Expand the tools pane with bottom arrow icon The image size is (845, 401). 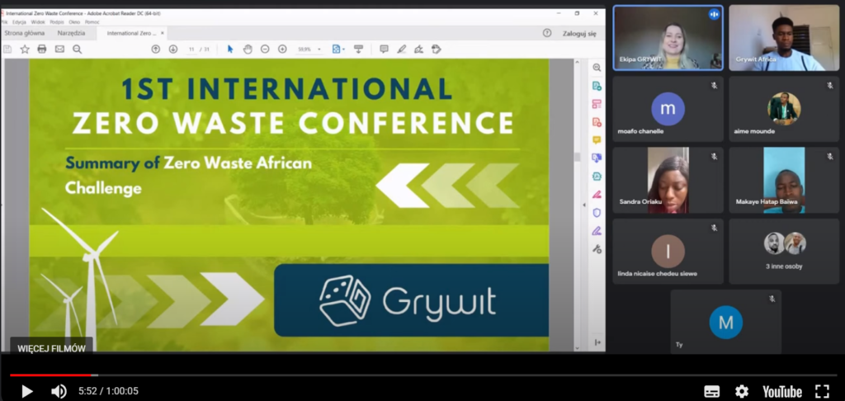pyautogui.click(x=597, y=342)
